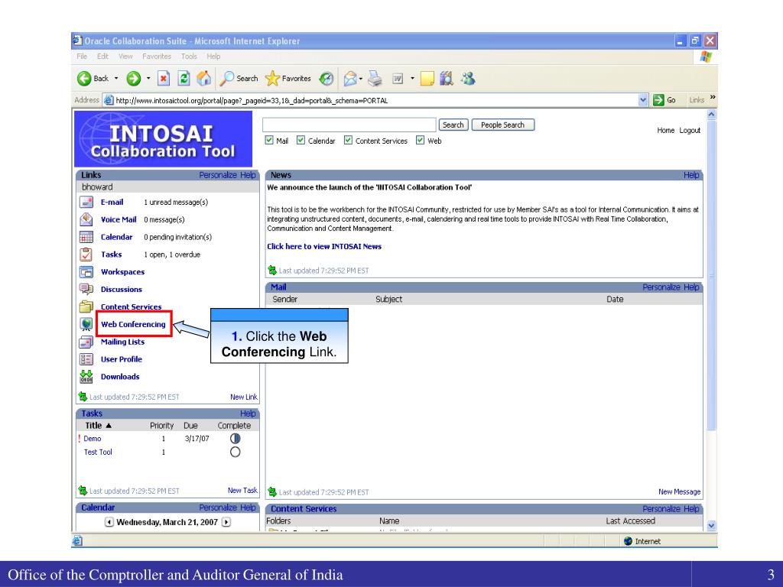Open the Edit toolbar icon dropdown arrow
This screenshot has width=783, height=587.
tap(412, 79)
